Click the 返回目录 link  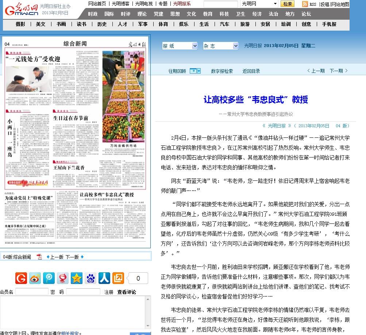coord(251,71)
